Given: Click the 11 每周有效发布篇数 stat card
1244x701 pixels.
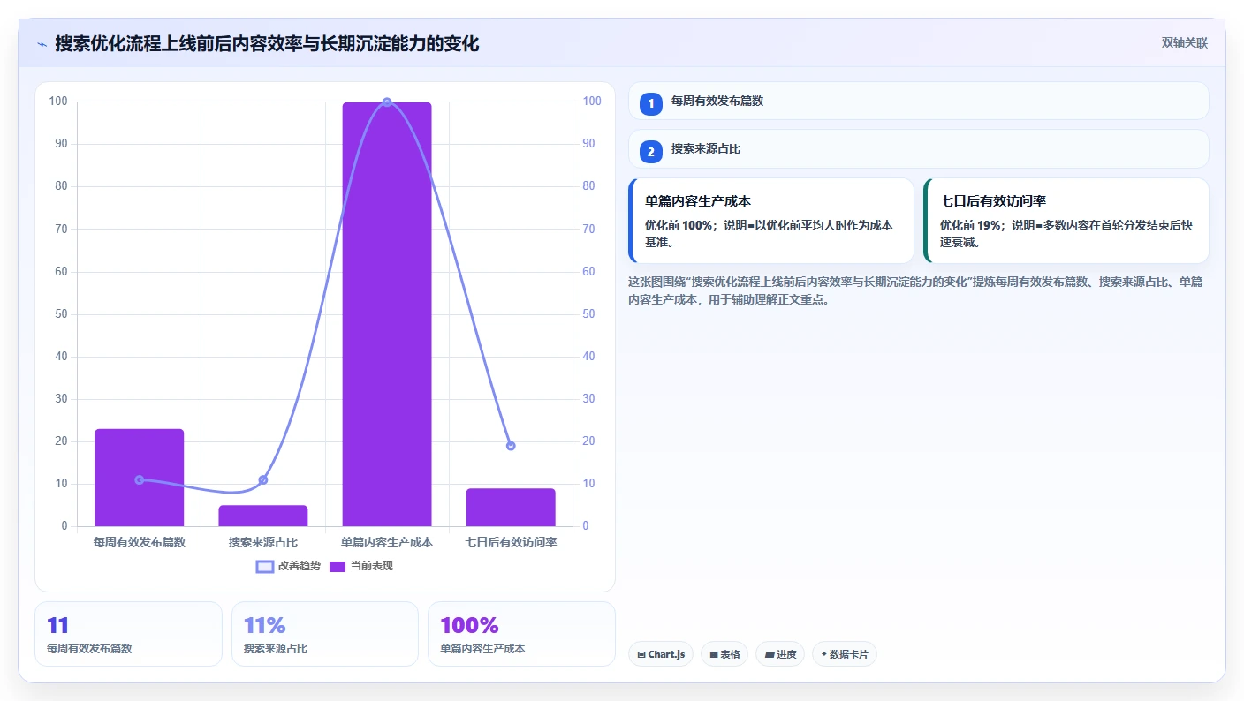Looking at the screenshot, I should (x=128, y=634).
